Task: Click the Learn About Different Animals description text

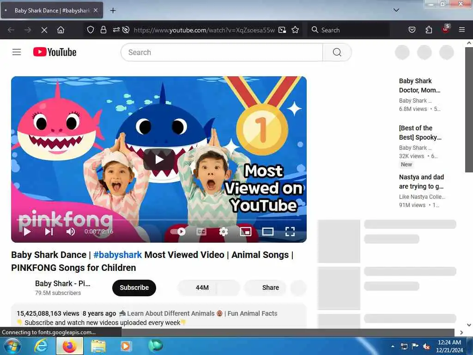Action: click(171, 313)
